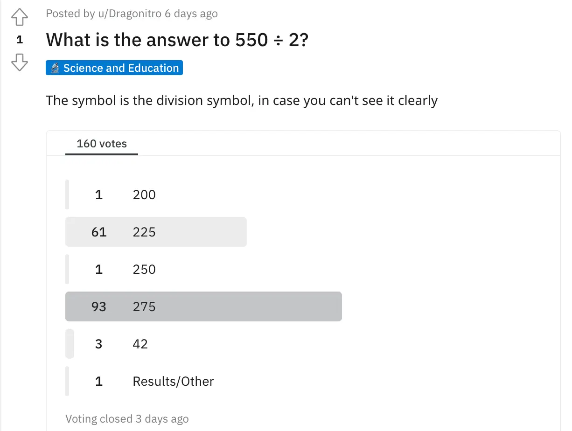The width and height of the screenshot is (572, 431).
Task: Click the division symbol explanation text
Action: tap(241, 100)
